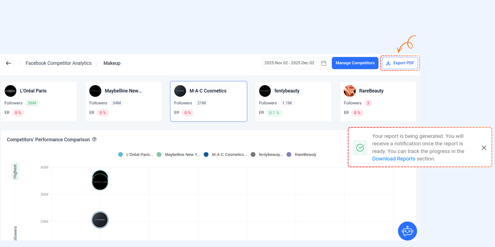The height and width of the screenshot is (247, 495).
Task: Toggle Maybelline New Y... legend dot
Action: click(159, 154)
